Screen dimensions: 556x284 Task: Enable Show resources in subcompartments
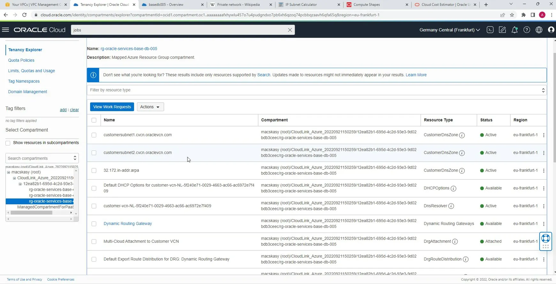8,143
